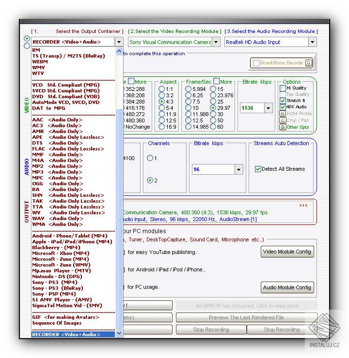Screen dimensions: 349x358
Task: Choose WEBM from the container list
Action: [x=40, y=62]
